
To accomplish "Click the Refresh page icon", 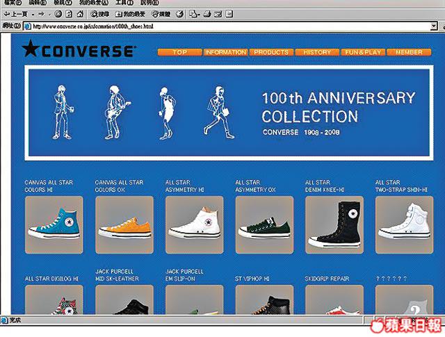I will [x=69, y=14].
